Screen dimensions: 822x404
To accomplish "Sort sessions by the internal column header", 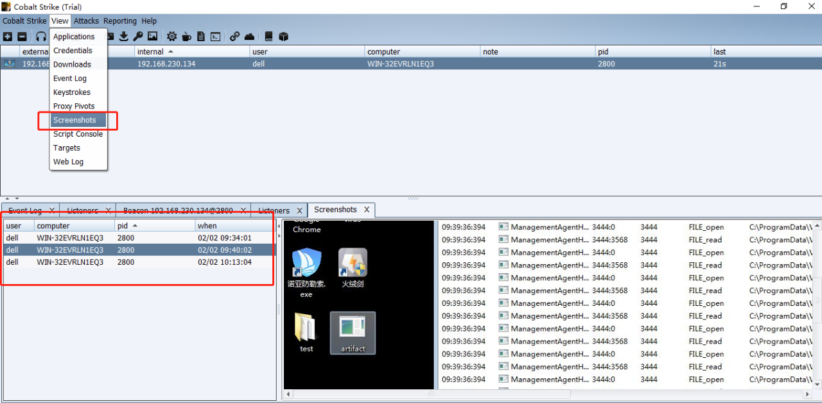I will coord(192,51).
